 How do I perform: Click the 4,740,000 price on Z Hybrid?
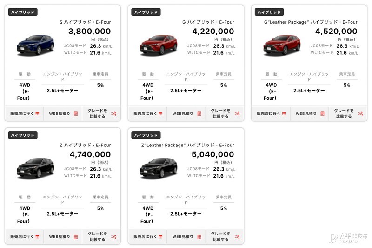89,154
